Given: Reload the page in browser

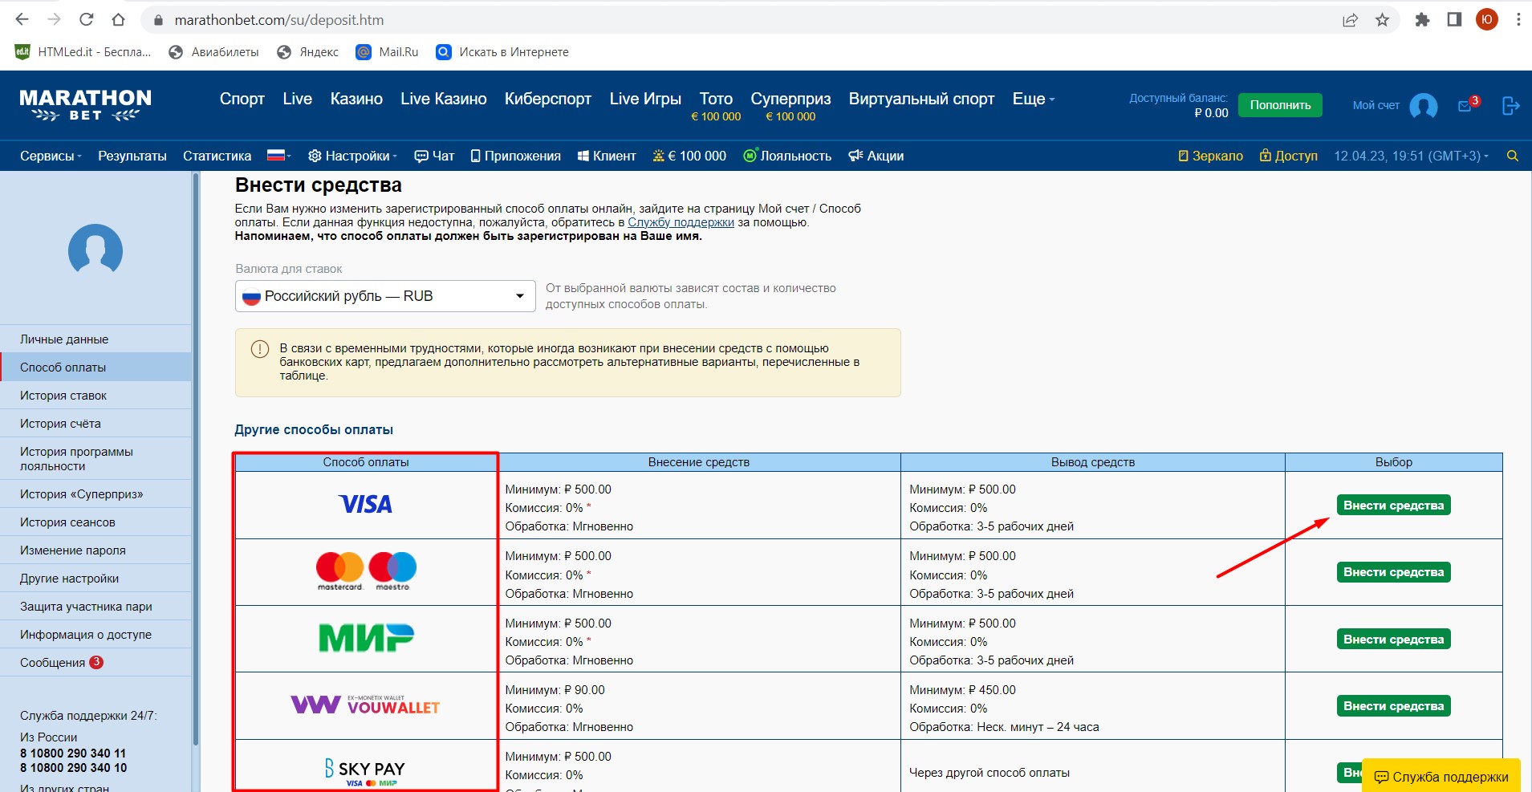Looking at the screenshot, I should pos(87,20).
